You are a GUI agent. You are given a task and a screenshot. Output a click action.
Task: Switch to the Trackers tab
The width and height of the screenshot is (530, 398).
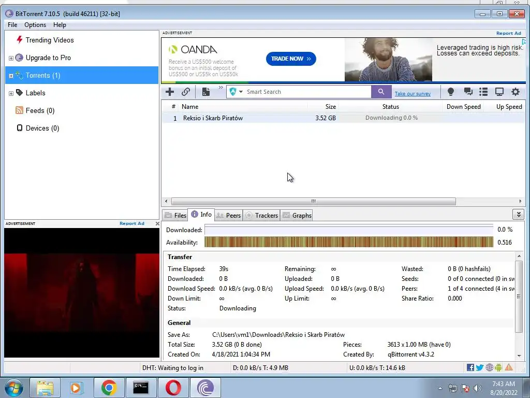click(x=261, y=215)
